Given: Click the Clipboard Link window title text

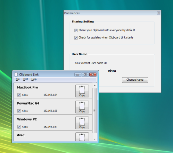Looking at the screenshot, I should [29, 75].
